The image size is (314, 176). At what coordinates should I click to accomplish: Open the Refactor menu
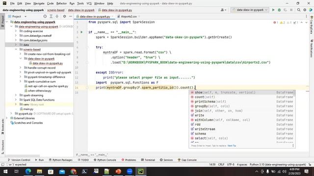(61, 3)
